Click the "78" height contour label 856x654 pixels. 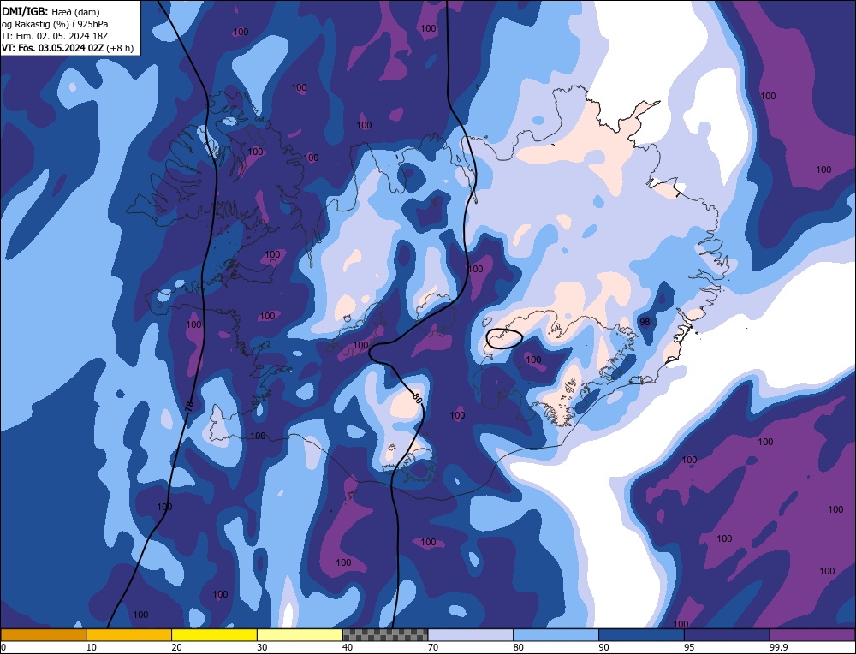pos(189,406)
